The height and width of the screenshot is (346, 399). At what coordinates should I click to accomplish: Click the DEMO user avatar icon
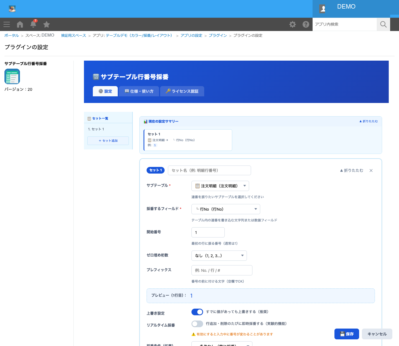click(322, 9)
